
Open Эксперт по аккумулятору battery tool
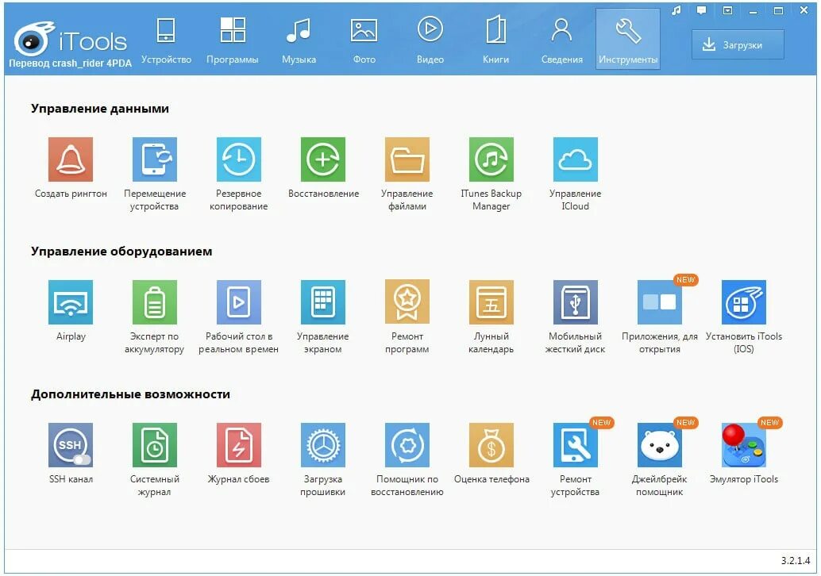click(x=155, y=302)
